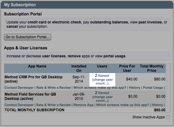This screenshot has height=127, width=174.
Task: Click the Installed On column header
Action: [x=79, y=68]
